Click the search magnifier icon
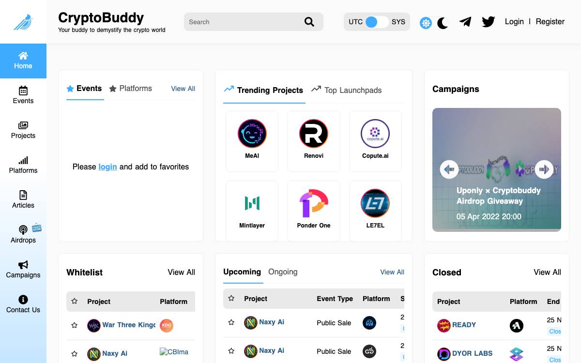This screenshot has height=363, width=581. [x=309, y=22]
